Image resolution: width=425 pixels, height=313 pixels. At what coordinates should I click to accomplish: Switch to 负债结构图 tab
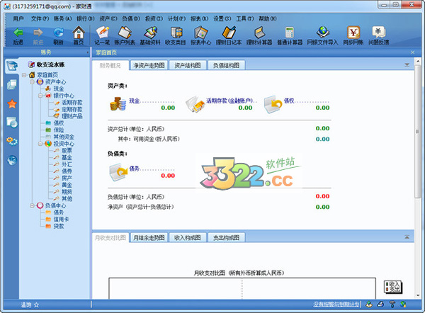[227, 65]
